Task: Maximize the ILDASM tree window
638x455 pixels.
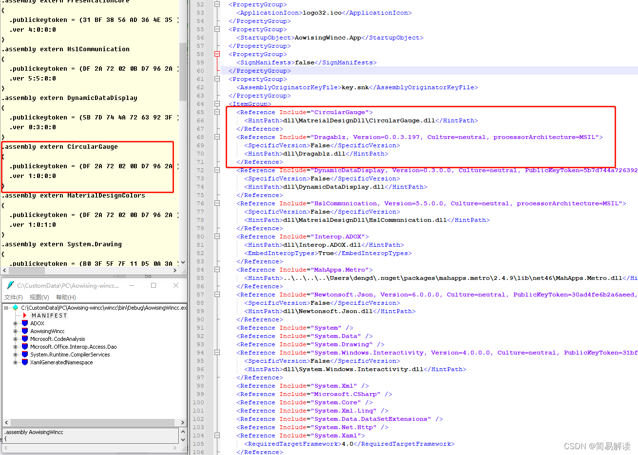Action: coord(154,285)
